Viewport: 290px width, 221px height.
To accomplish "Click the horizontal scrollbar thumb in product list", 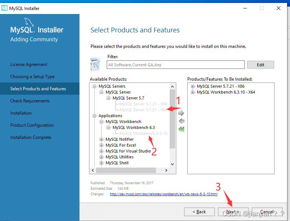I will 126,170.
